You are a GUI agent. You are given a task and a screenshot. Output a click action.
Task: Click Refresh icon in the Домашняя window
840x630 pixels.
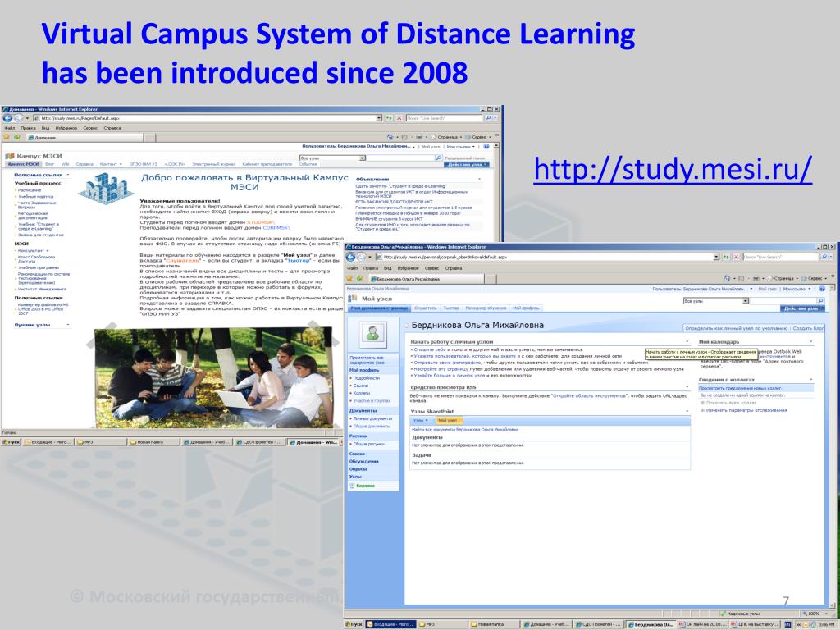[390, 118]
